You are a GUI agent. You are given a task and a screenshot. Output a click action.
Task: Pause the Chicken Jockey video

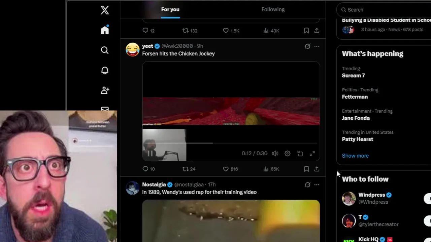151,154
